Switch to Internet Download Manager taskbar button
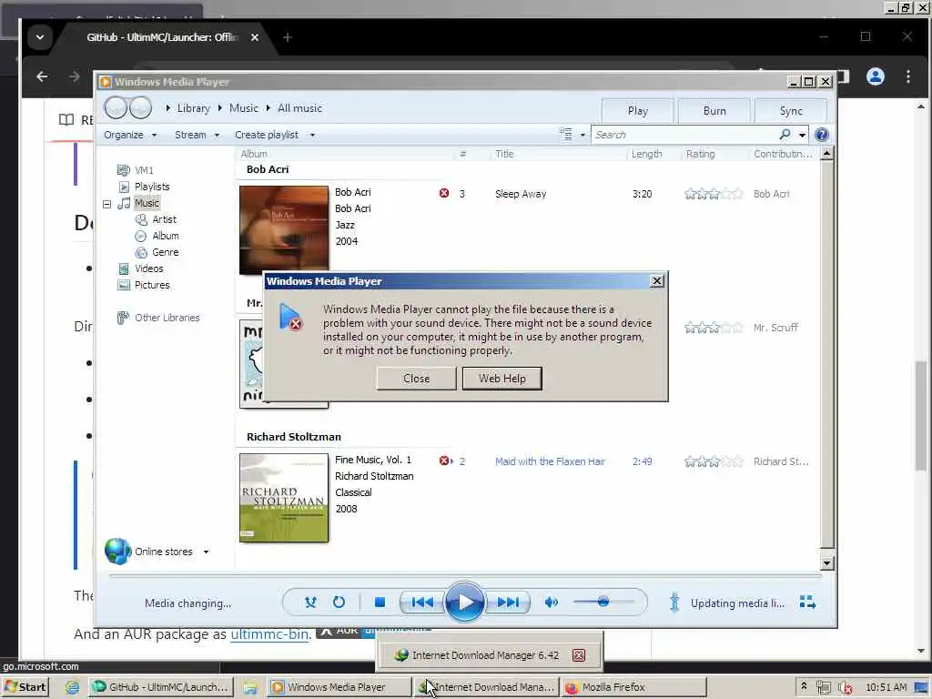Viewport: 932px width, 699px height. click(x=486, y=686)
